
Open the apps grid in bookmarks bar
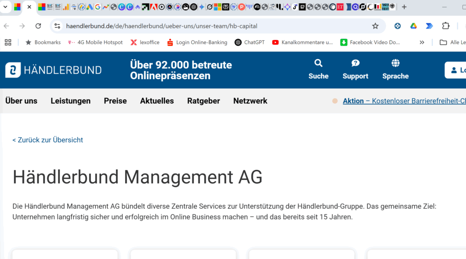[x=8, y=42]
